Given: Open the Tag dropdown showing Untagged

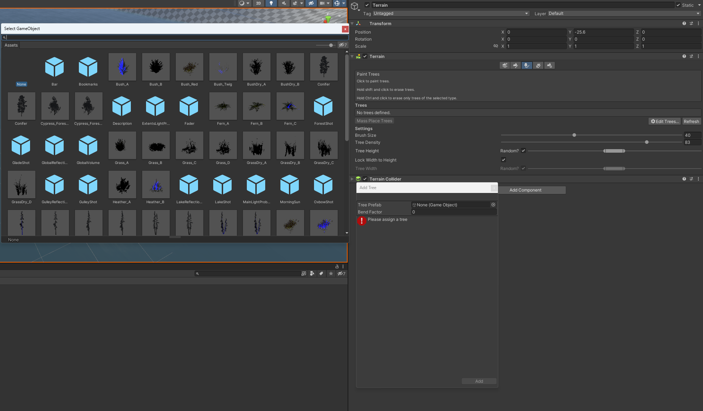Looking at the screenshot, I should click(451, 13).
